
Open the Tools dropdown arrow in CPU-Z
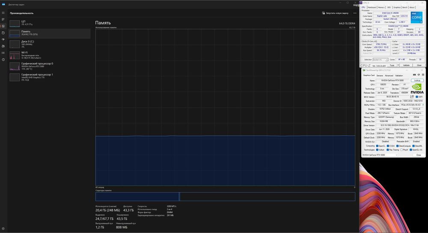point(398,65)
